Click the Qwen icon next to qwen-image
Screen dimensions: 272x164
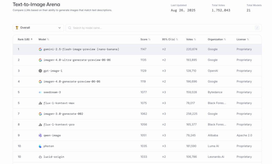40,136
